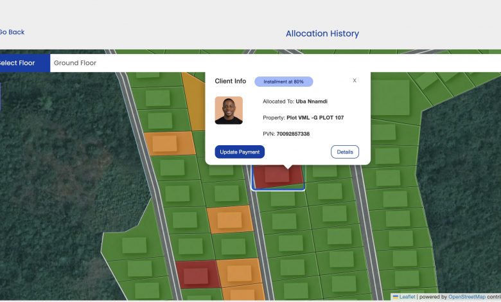Screen dimensions: 501x302
Task: Select the red plot at the bottom left
Action: 196,275
